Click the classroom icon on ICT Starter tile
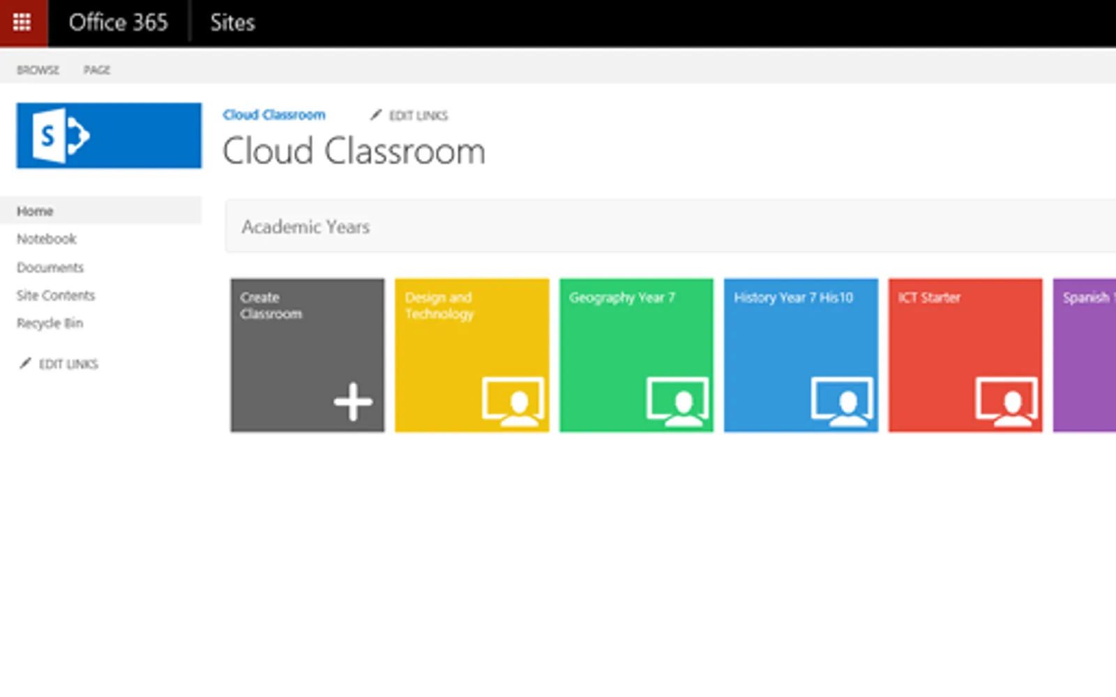Image resolution: width=1116 pixels, height=697 pixels. (x=1006, y=401)
